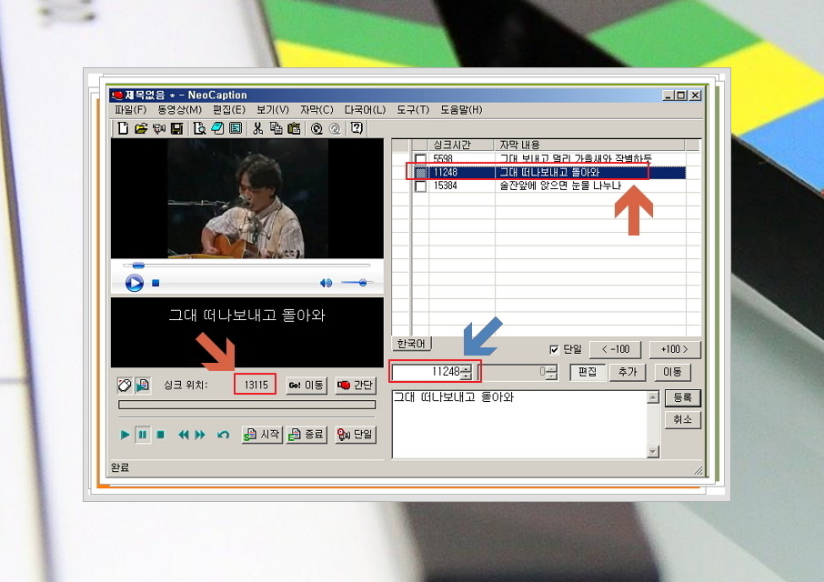Open the 자막(C) menu
824x582 pixels.
click(317, 109)
